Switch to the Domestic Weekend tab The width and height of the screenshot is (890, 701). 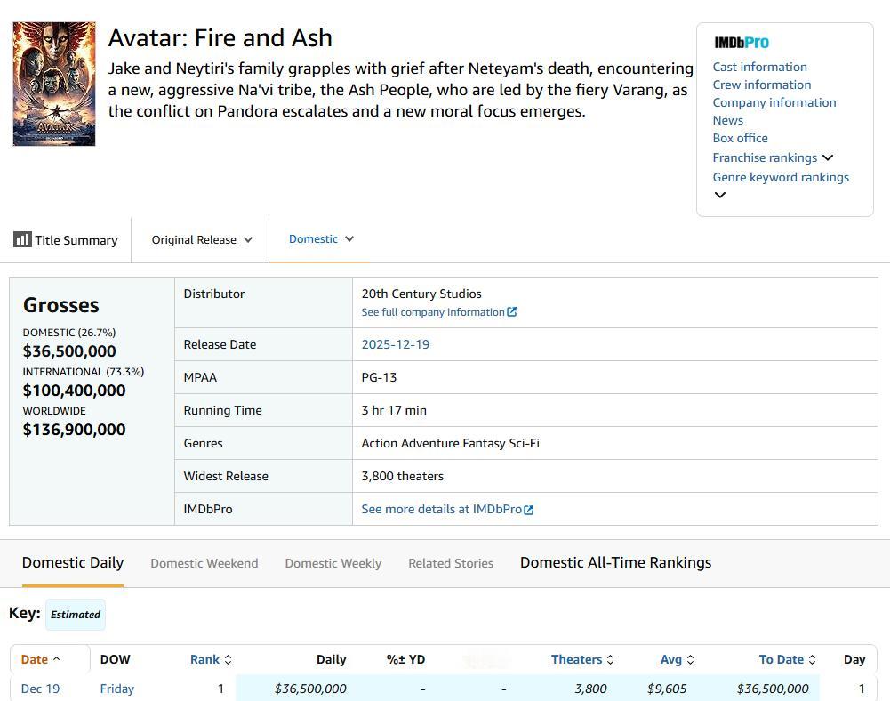click(204, 563)
